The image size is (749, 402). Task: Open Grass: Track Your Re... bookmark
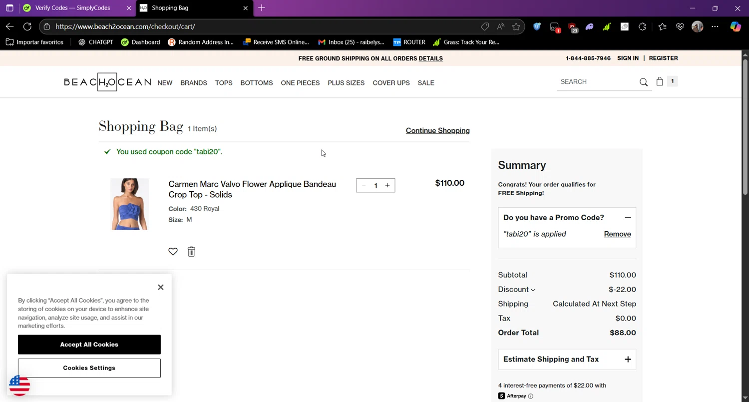tap(466, 42)
